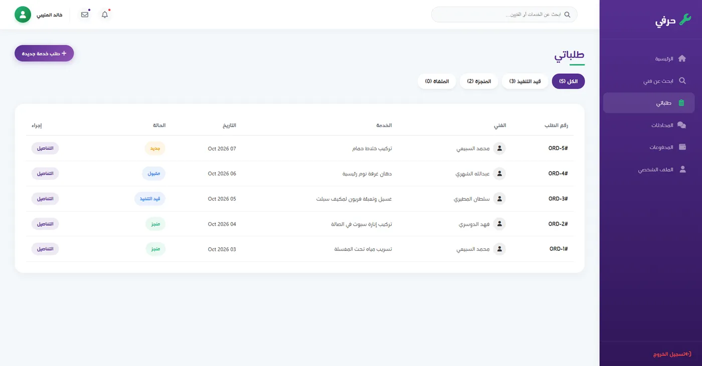Click avatar of عبدالله الشهري
This screenshot has height=366, width=702.
pyautogui.click(x=499, y=173)
